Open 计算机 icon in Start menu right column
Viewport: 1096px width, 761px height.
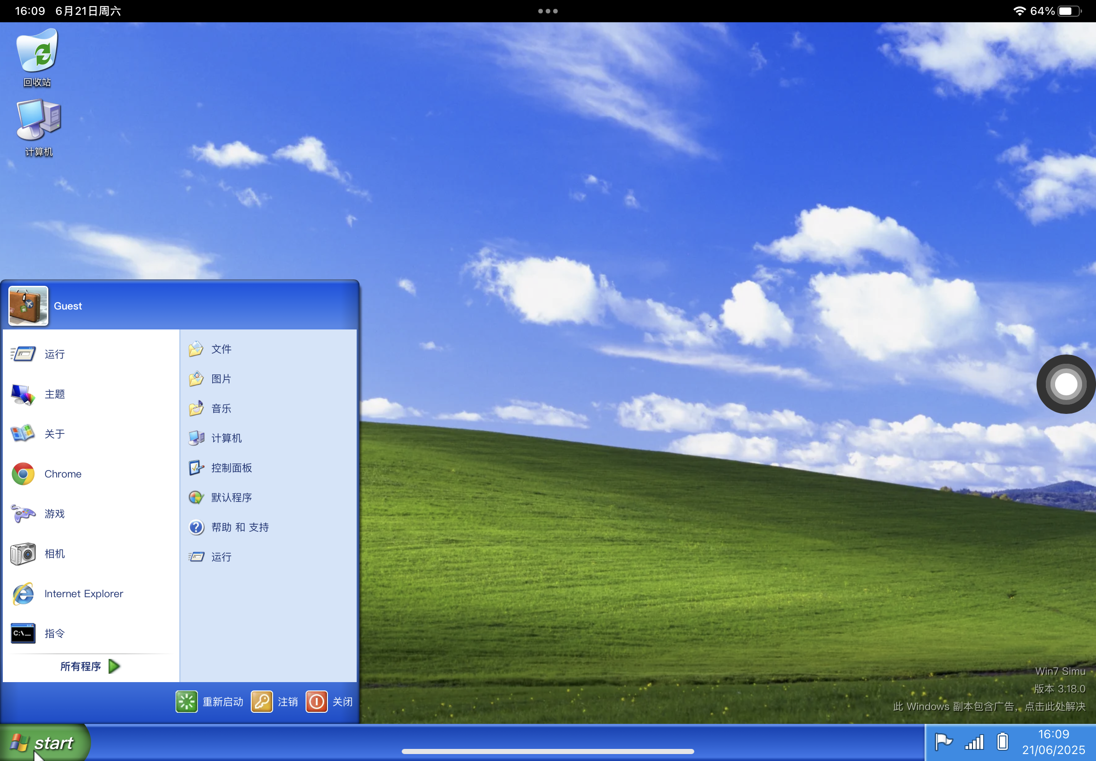coord(196,438)
